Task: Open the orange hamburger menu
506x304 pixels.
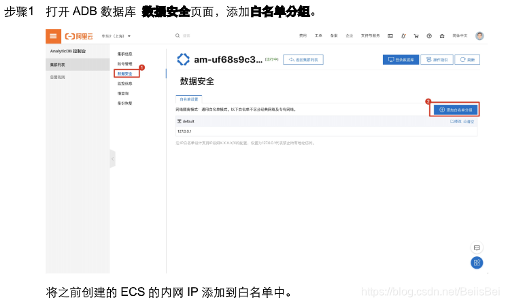Action: click(x=53, y=36)
